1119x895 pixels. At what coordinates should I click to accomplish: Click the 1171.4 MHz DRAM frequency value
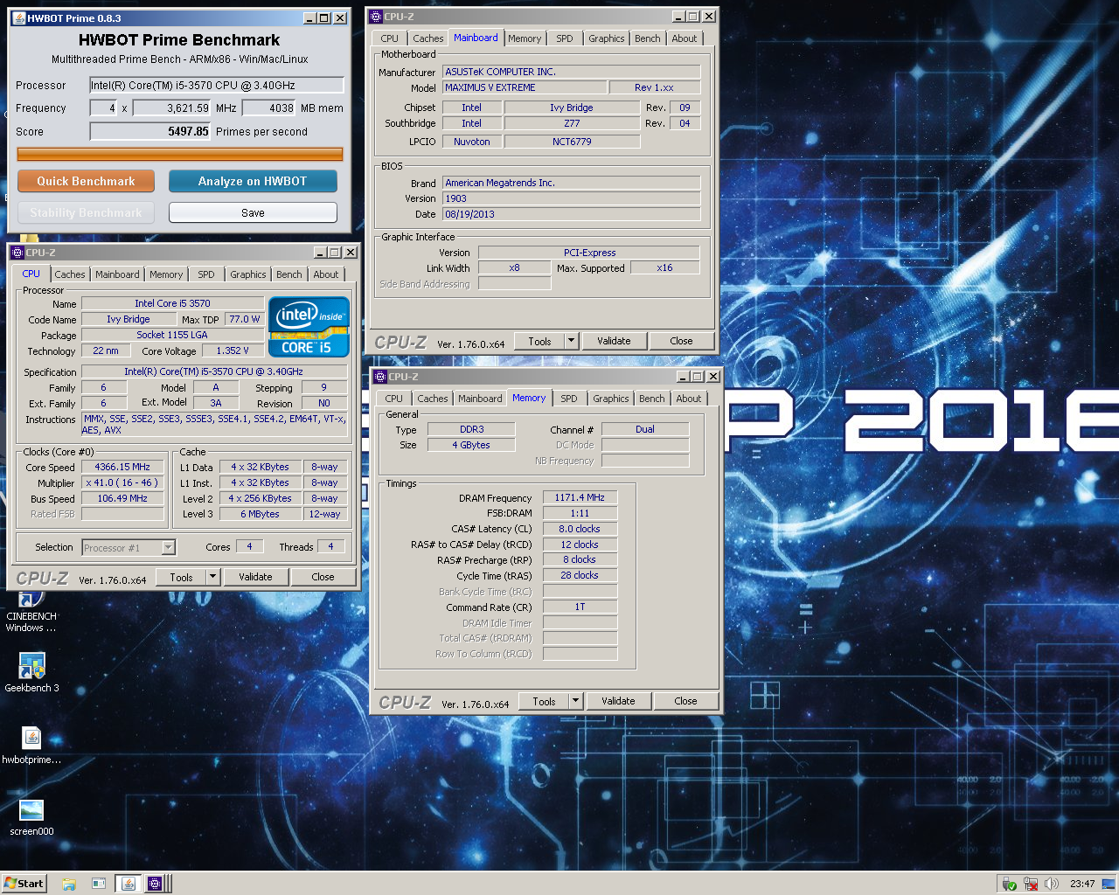(580, 497)
